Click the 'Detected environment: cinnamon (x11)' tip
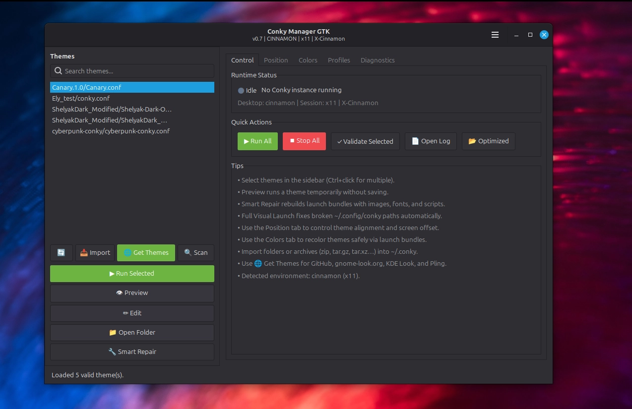The image size is (632, 409). coord(299,276)
